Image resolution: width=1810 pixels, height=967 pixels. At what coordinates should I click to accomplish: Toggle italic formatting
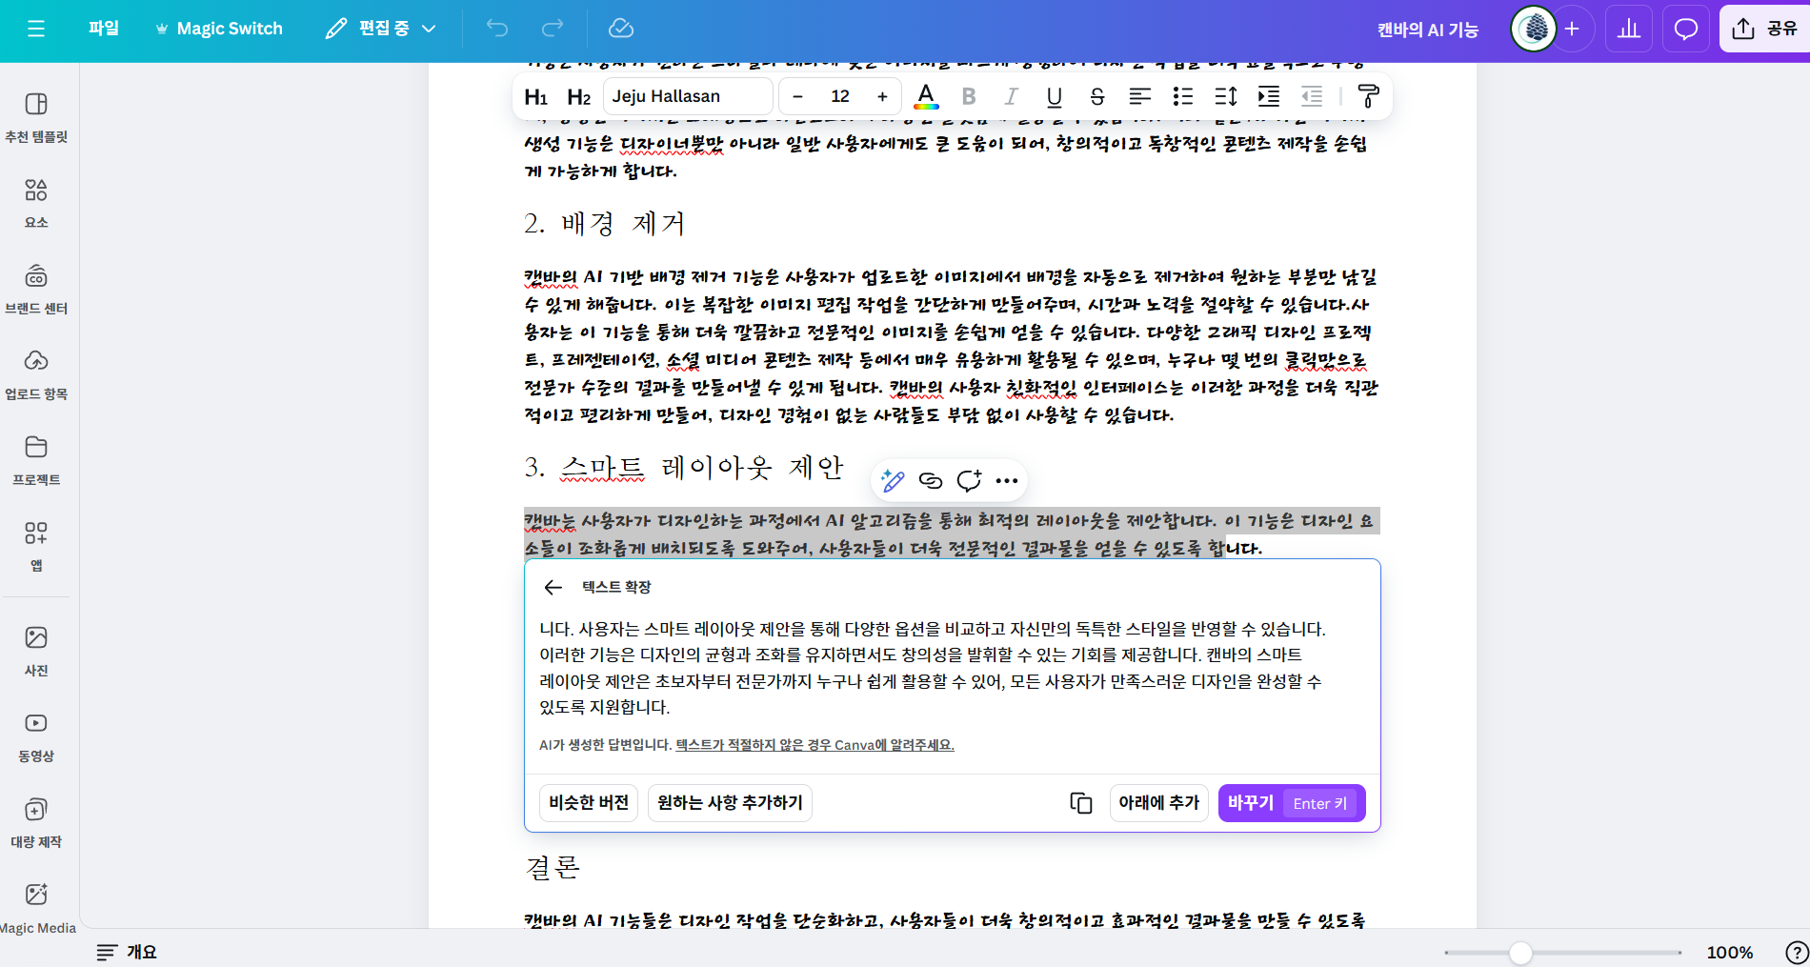point(1012,96)
